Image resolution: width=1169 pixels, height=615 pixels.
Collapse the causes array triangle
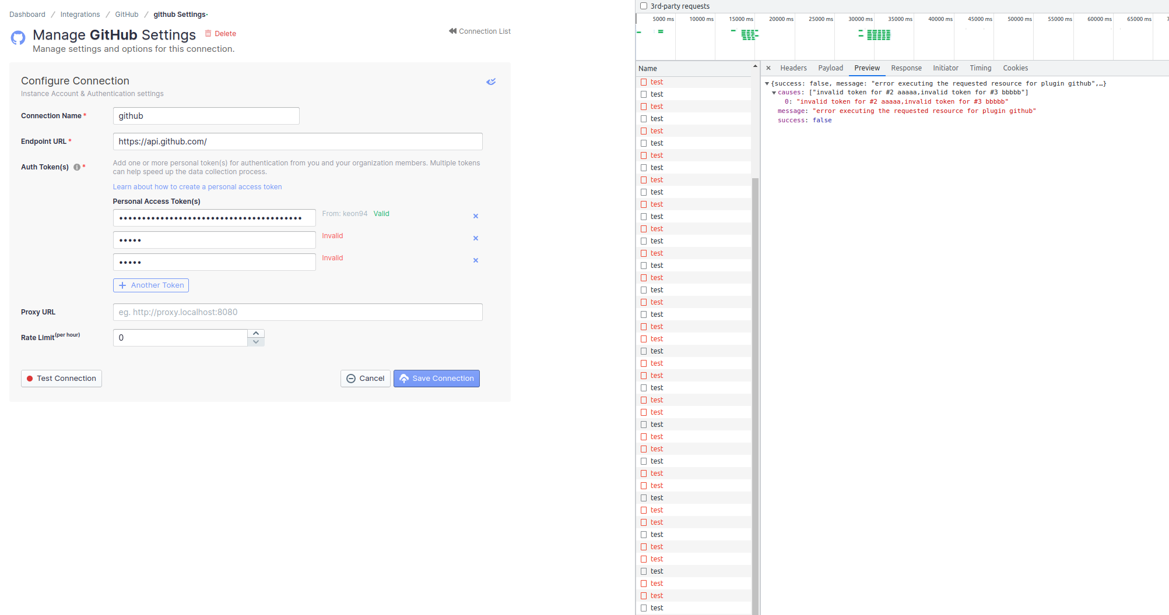click(x=774, y=93)
